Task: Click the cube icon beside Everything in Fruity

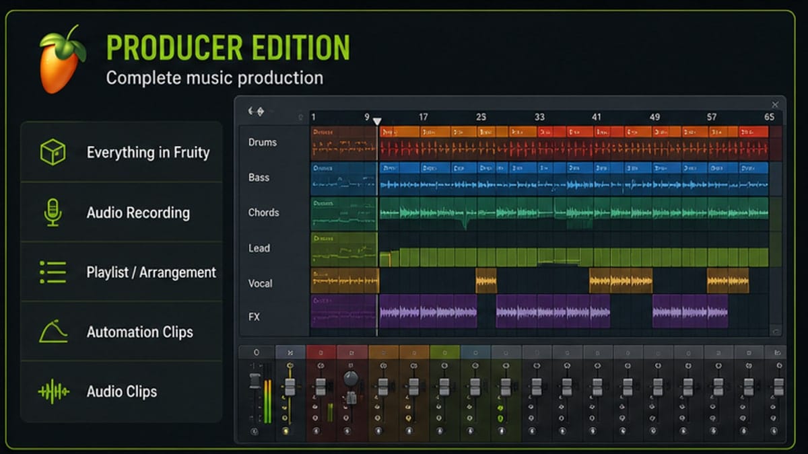Action: click(x=53, y=153)
